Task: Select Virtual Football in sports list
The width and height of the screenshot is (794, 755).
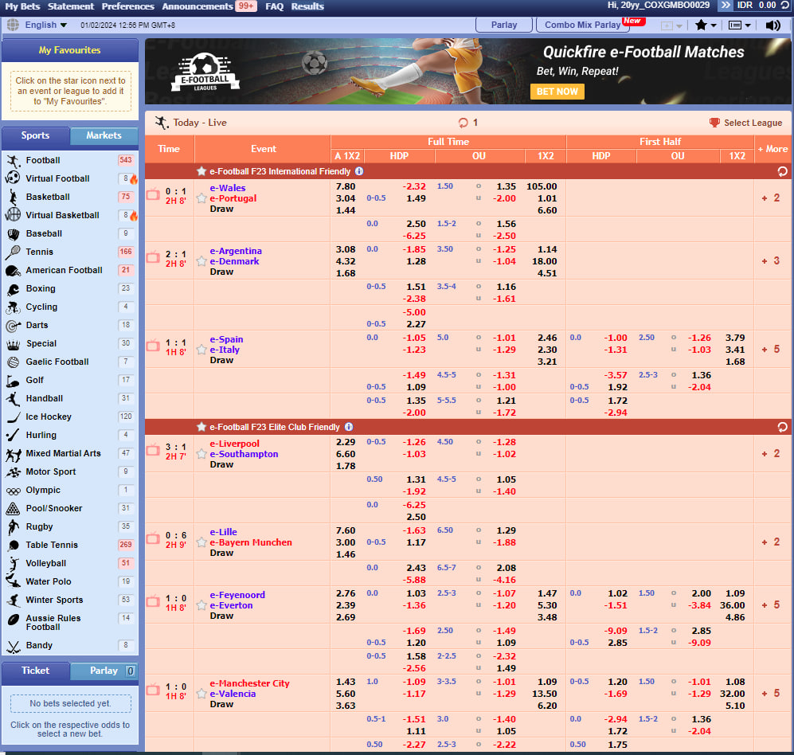Action: pos(57,178)
